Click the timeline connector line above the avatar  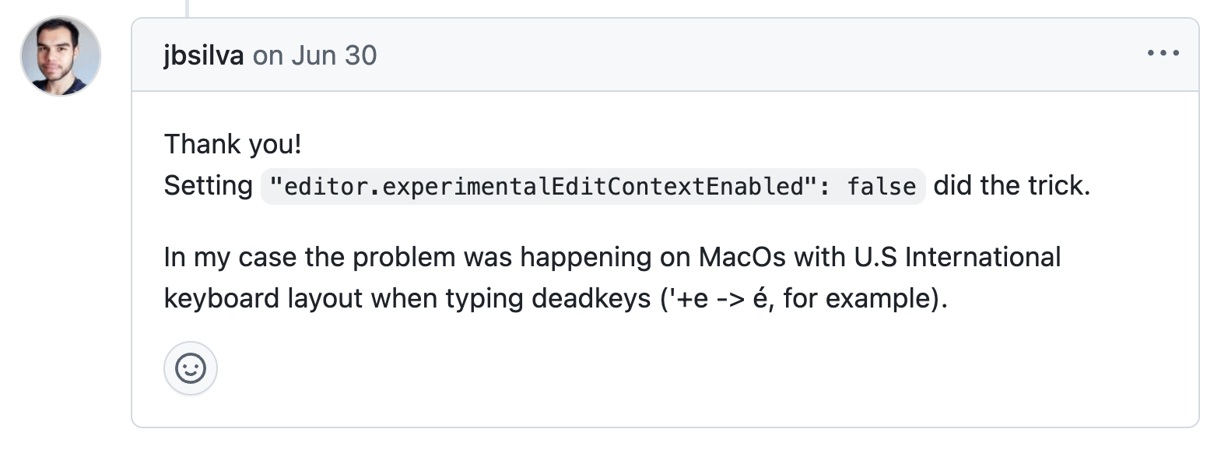pos(188,7)
